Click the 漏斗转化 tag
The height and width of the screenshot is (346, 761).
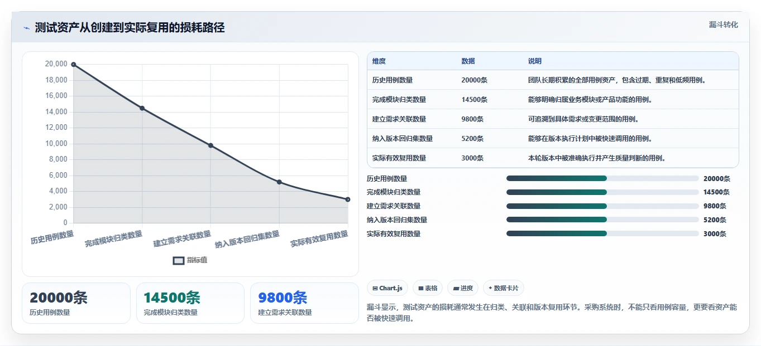coord(723,25)
